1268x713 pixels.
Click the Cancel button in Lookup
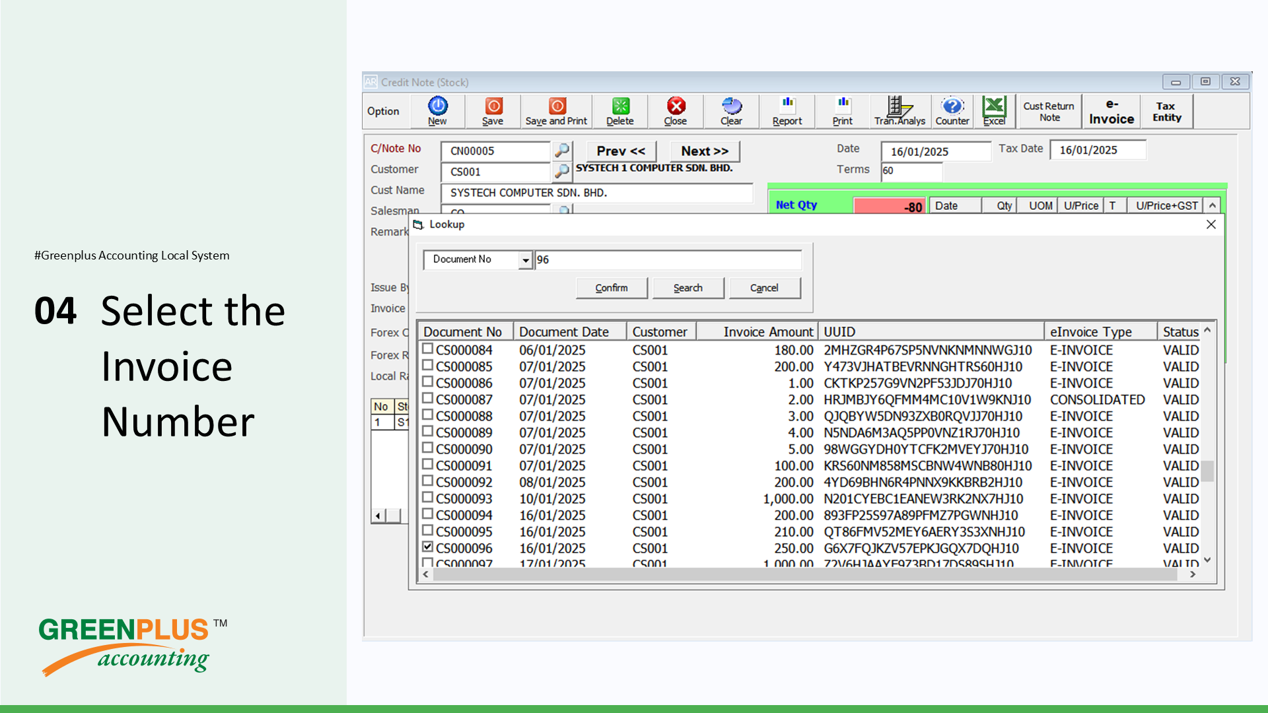tap(764, 288)
